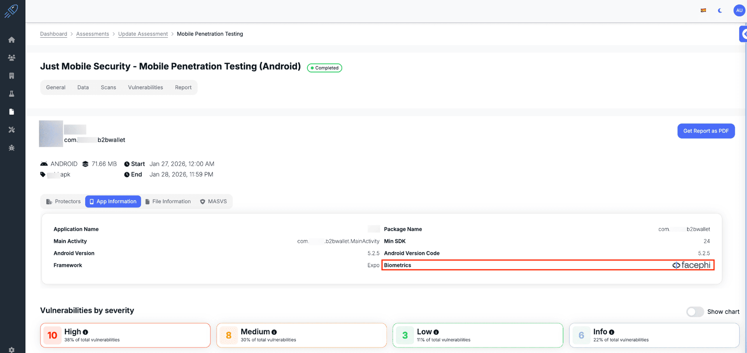
Task: Open the tools wrench sidebar icon
Action: [x=12, y=130]
